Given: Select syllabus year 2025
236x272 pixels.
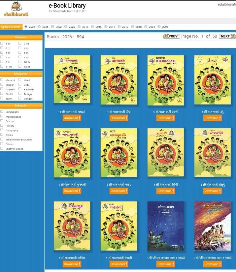Looking at the screenshot, I should point(39,27).
